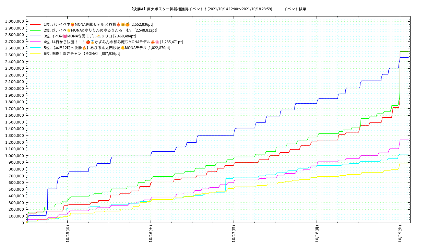Click the 2,100,000 y-axis label

(x=15, y=82)
